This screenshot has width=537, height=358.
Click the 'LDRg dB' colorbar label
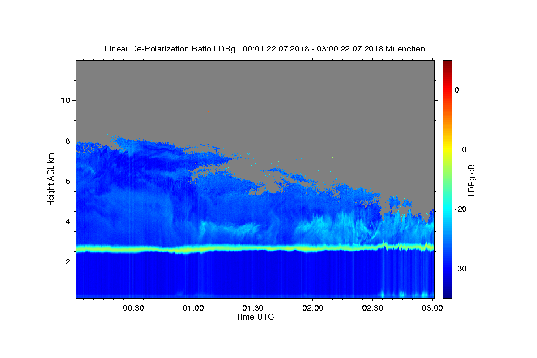471,180
